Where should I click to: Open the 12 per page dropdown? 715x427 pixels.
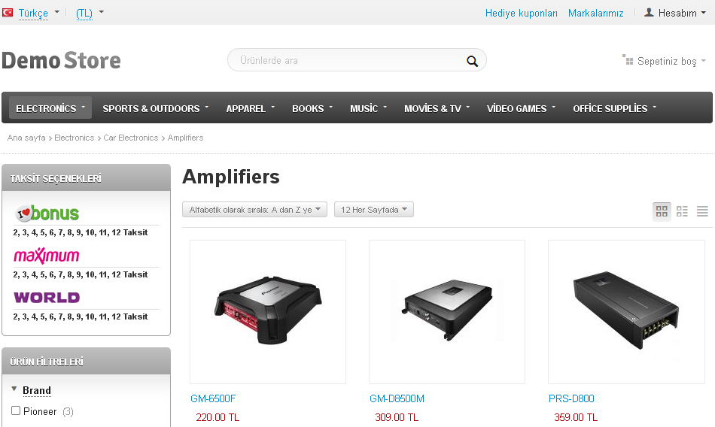pyautogui.click(x=374, y=210)
